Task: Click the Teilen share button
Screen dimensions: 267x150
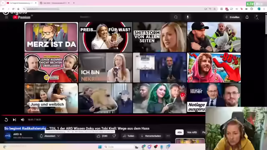Action: 128,136
